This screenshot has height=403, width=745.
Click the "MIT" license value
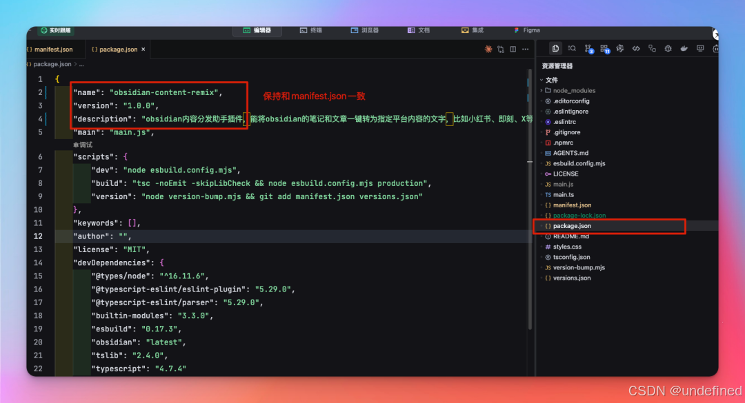click(135, 249)
